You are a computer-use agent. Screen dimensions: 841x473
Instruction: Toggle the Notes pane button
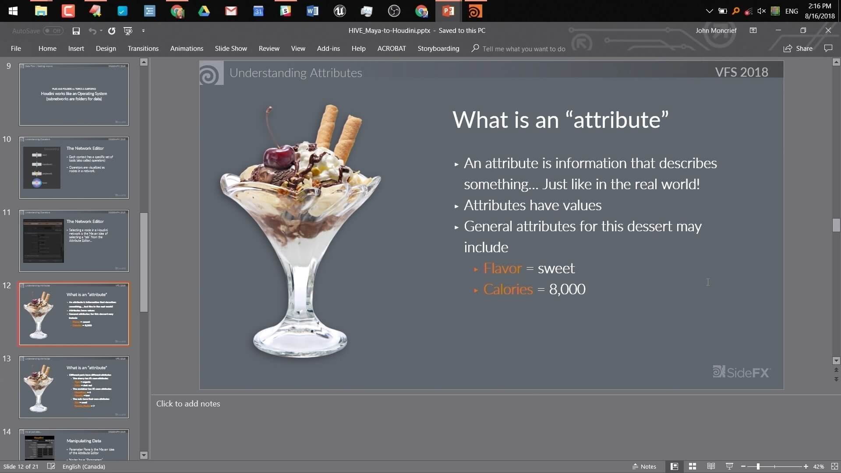click(x=644, y=466)
